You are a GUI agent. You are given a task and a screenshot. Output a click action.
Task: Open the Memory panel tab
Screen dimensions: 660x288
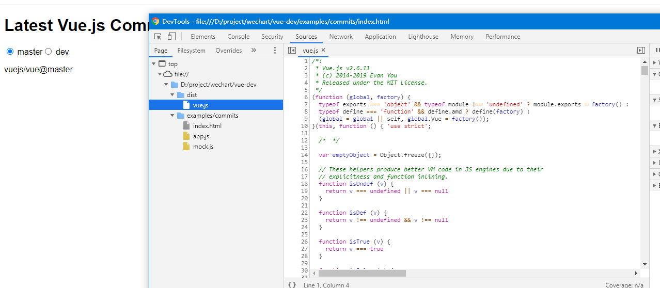point(462,37)
